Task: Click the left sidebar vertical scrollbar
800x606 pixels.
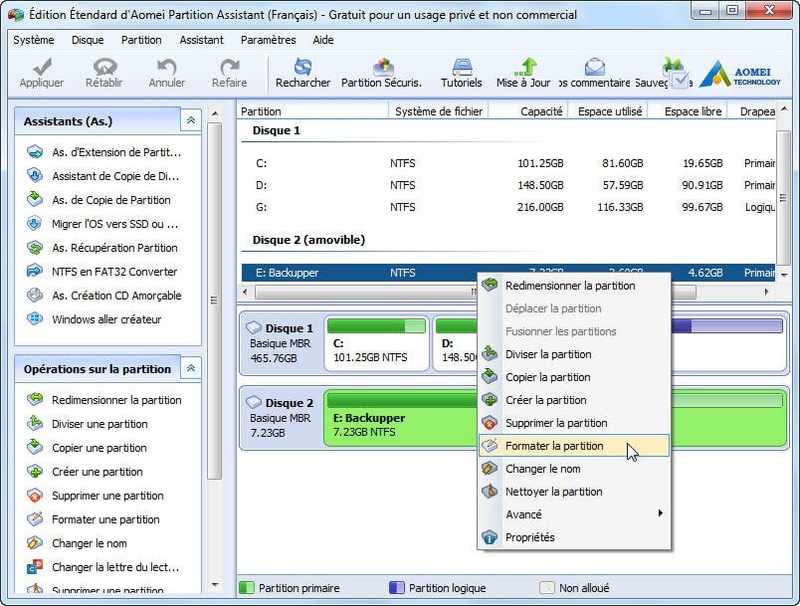Action: tap(214, 301)
